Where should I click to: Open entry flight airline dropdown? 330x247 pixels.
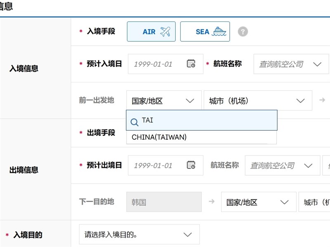pyautogui.click(x=290, y=64)
